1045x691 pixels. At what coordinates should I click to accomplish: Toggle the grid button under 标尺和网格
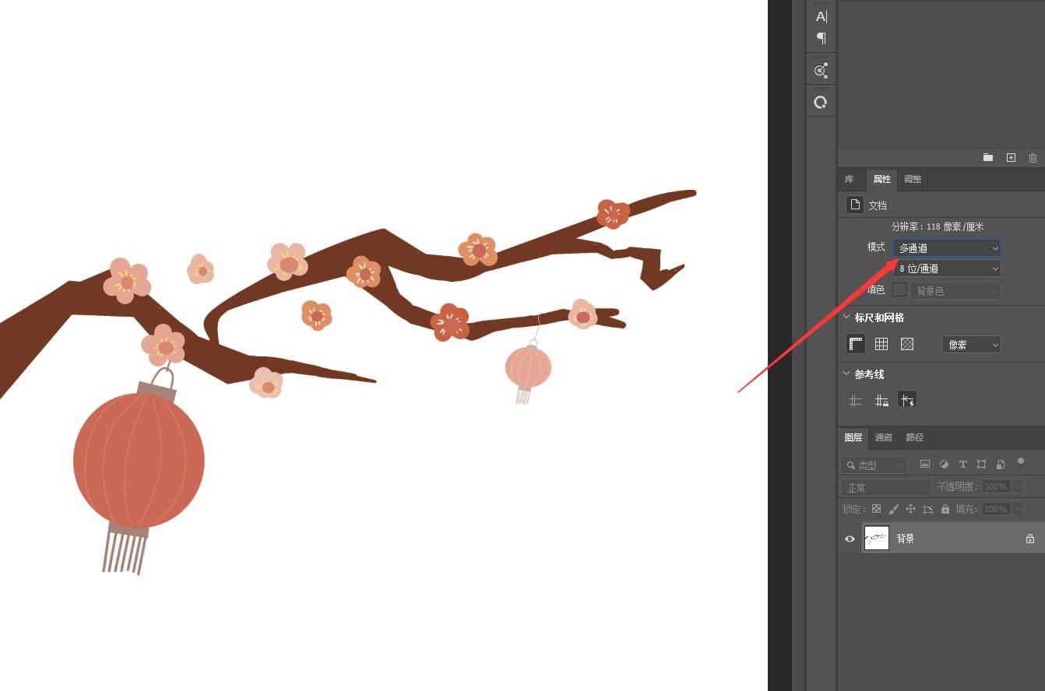(x=881, y=344)
